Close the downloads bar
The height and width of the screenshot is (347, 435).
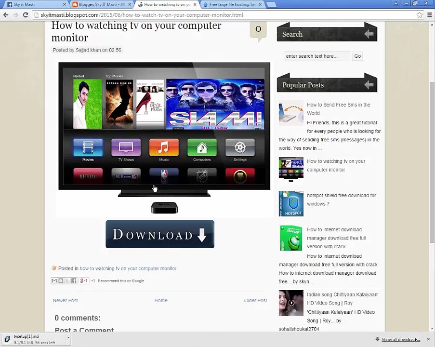pyautogui.click(x=428, y=339)
